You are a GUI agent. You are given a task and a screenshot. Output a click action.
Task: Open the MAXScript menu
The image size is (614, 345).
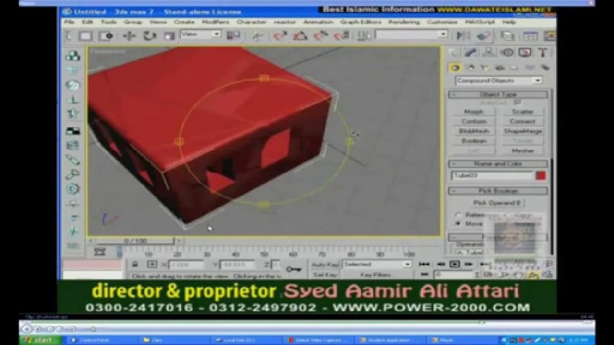(x=480, y=22)
